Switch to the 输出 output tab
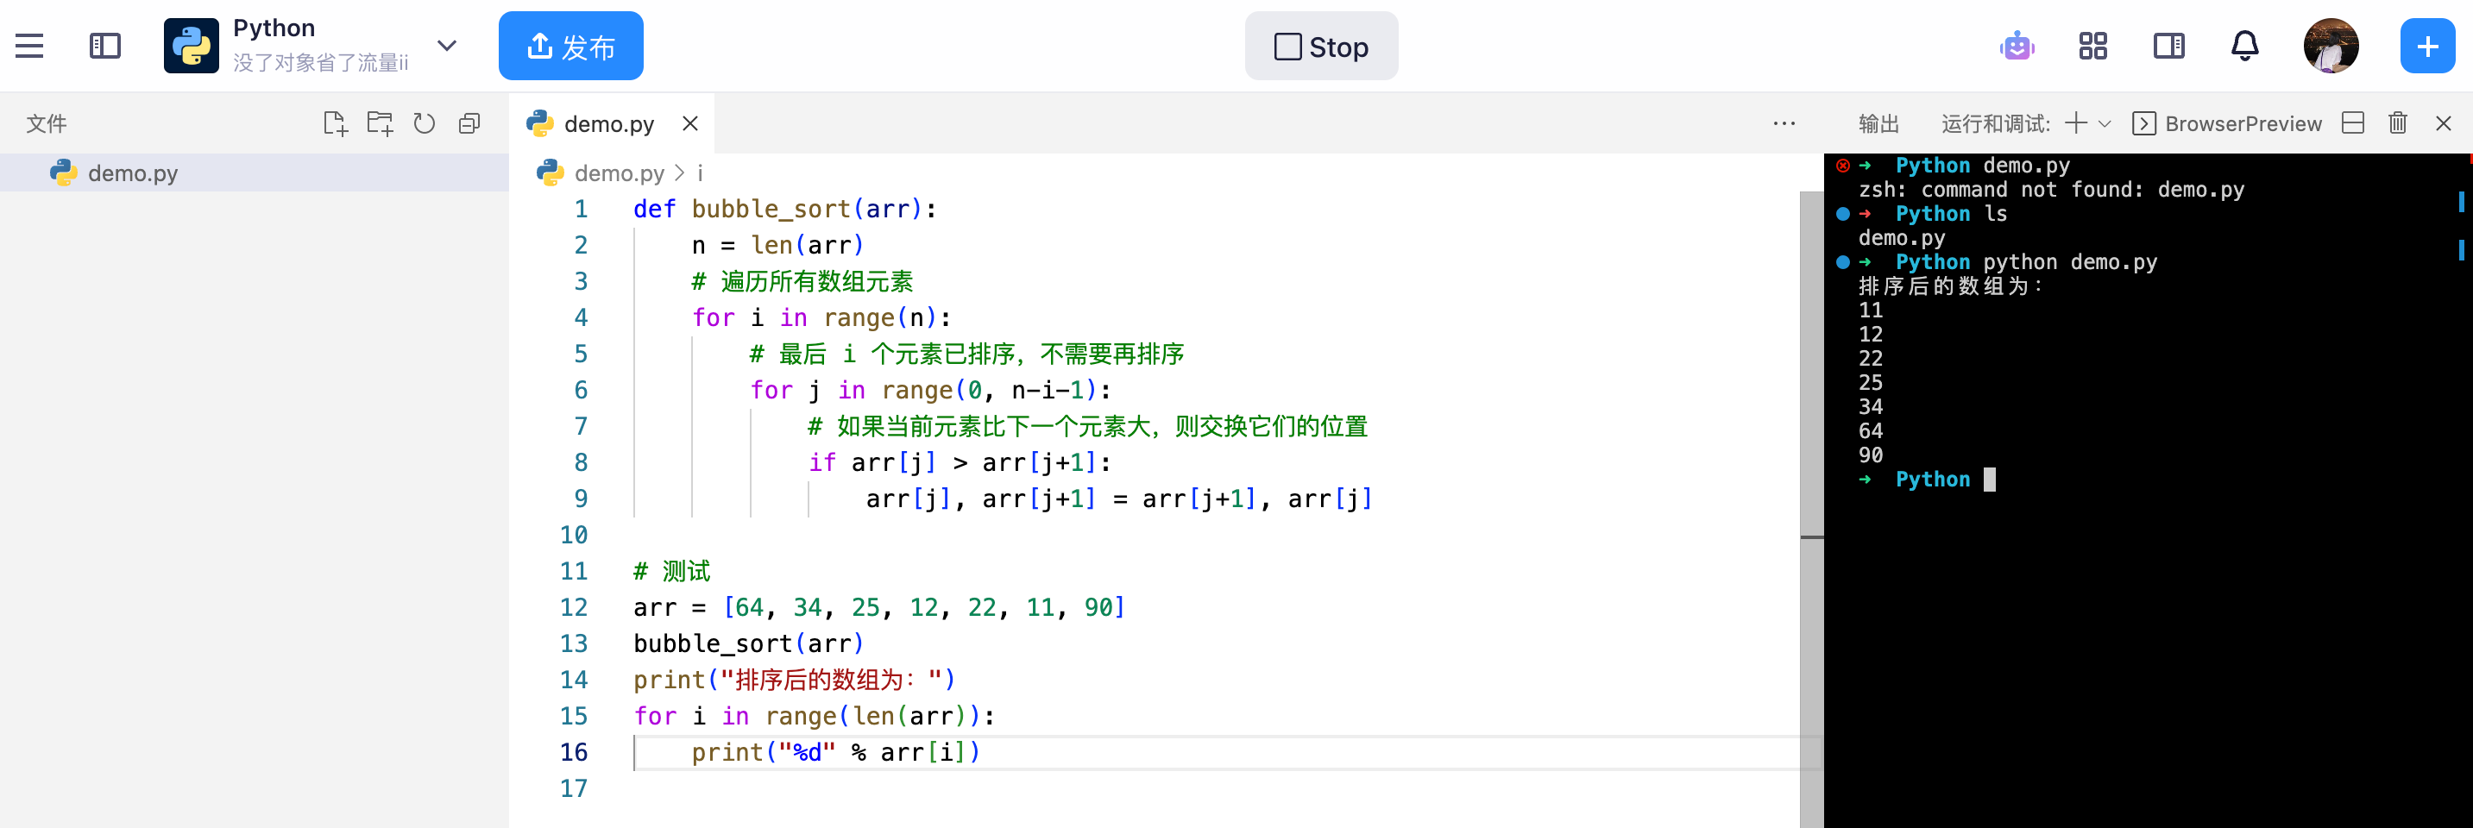Screen dimensions: 2473x828 click(x=1878, y=123)
